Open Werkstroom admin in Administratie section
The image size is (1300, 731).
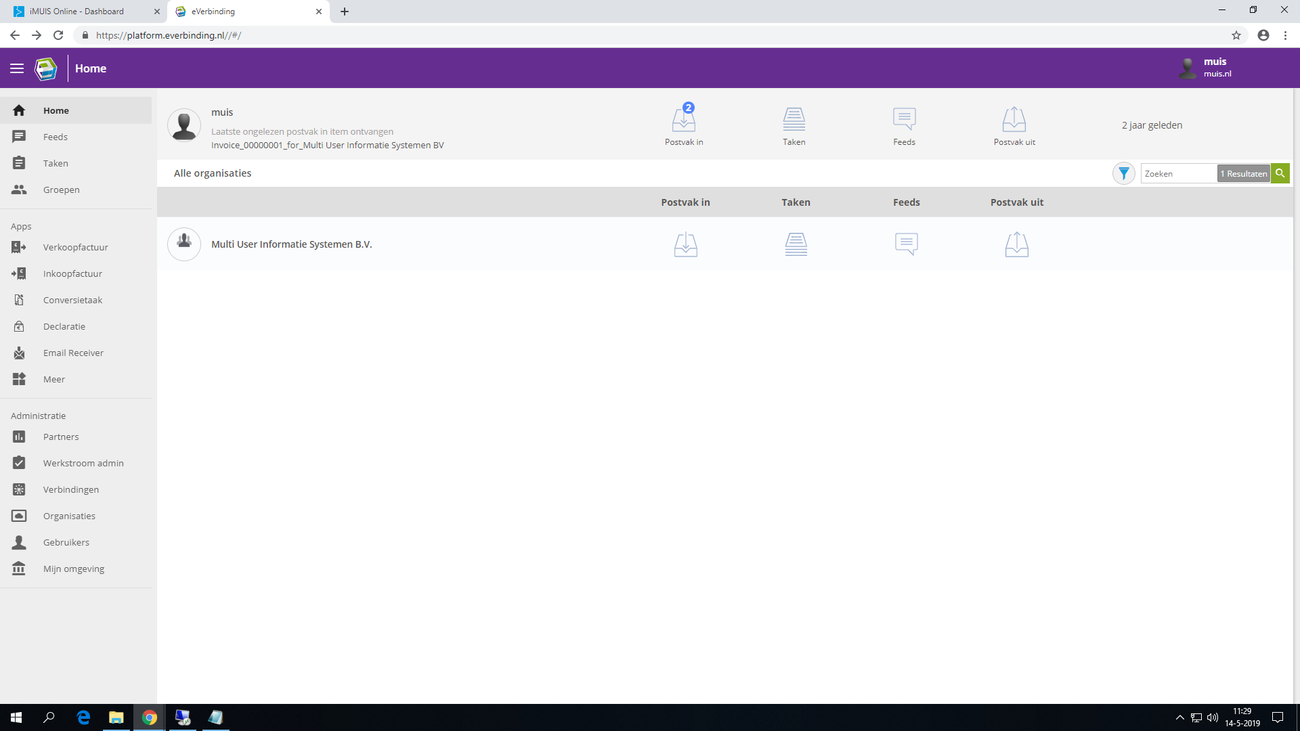pos(83,463)
